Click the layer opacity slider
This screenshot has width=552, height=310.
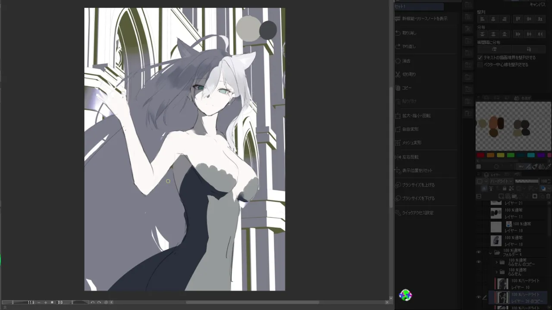point(527,181)
